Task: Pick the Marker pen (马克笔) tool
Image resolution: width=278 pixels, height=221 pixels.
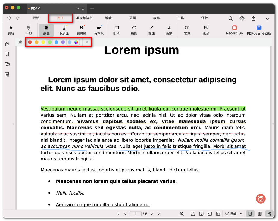Action: (98, 30)
